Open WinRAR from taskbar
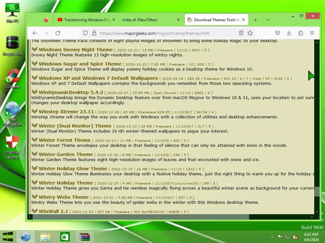The width and height of the screenshot is (325, 243). pyautogui.click(x=84, y=237)
